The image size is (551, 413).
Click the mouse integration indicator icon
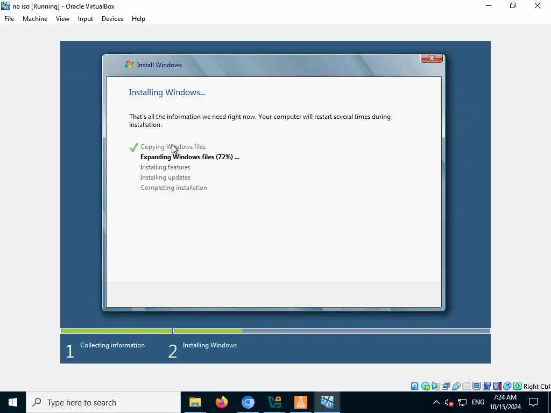pos(507,386)
